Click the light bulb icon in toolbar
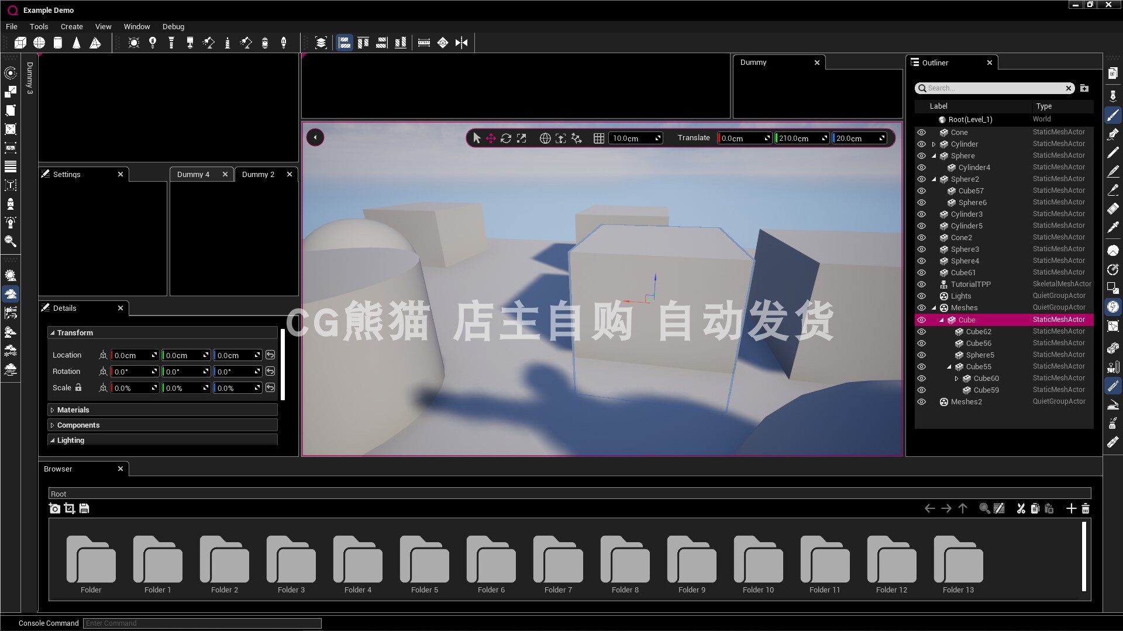The image size is (1123, 631). [153, 43]
